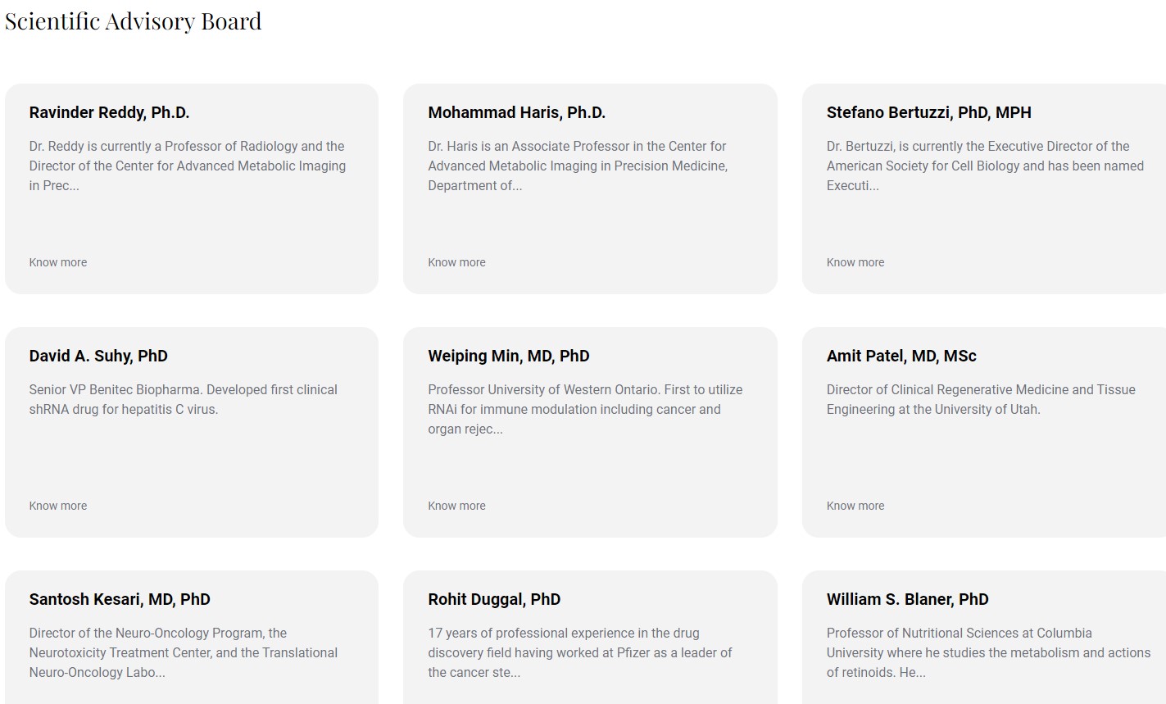Click the Scientific Advisory Board page title
Image resolution: width=1166 pixels, height=704 pixels.
pos(134,21)
